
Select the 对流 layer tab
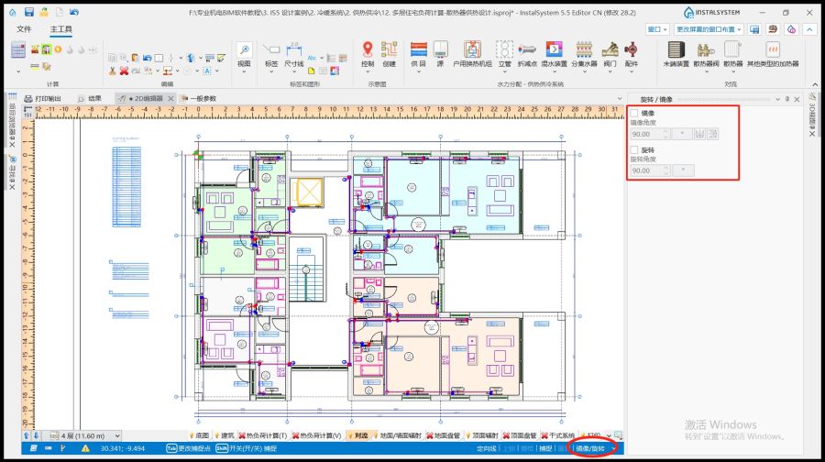point(358,435)
